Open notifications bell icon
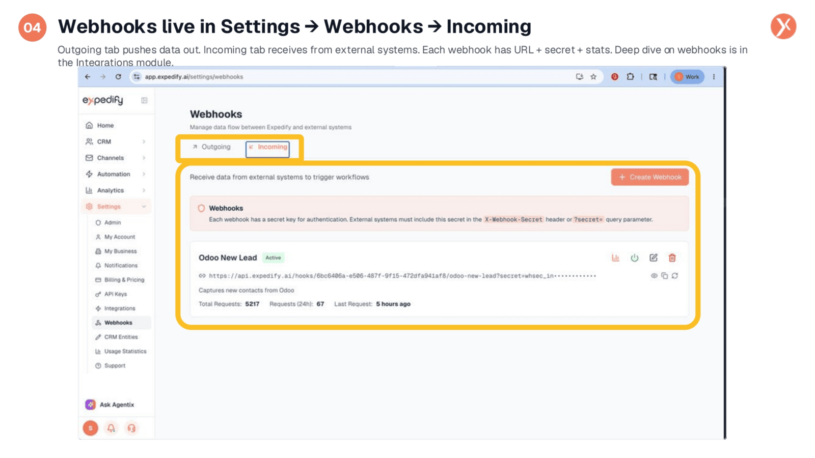 click(x=111, y=428)
